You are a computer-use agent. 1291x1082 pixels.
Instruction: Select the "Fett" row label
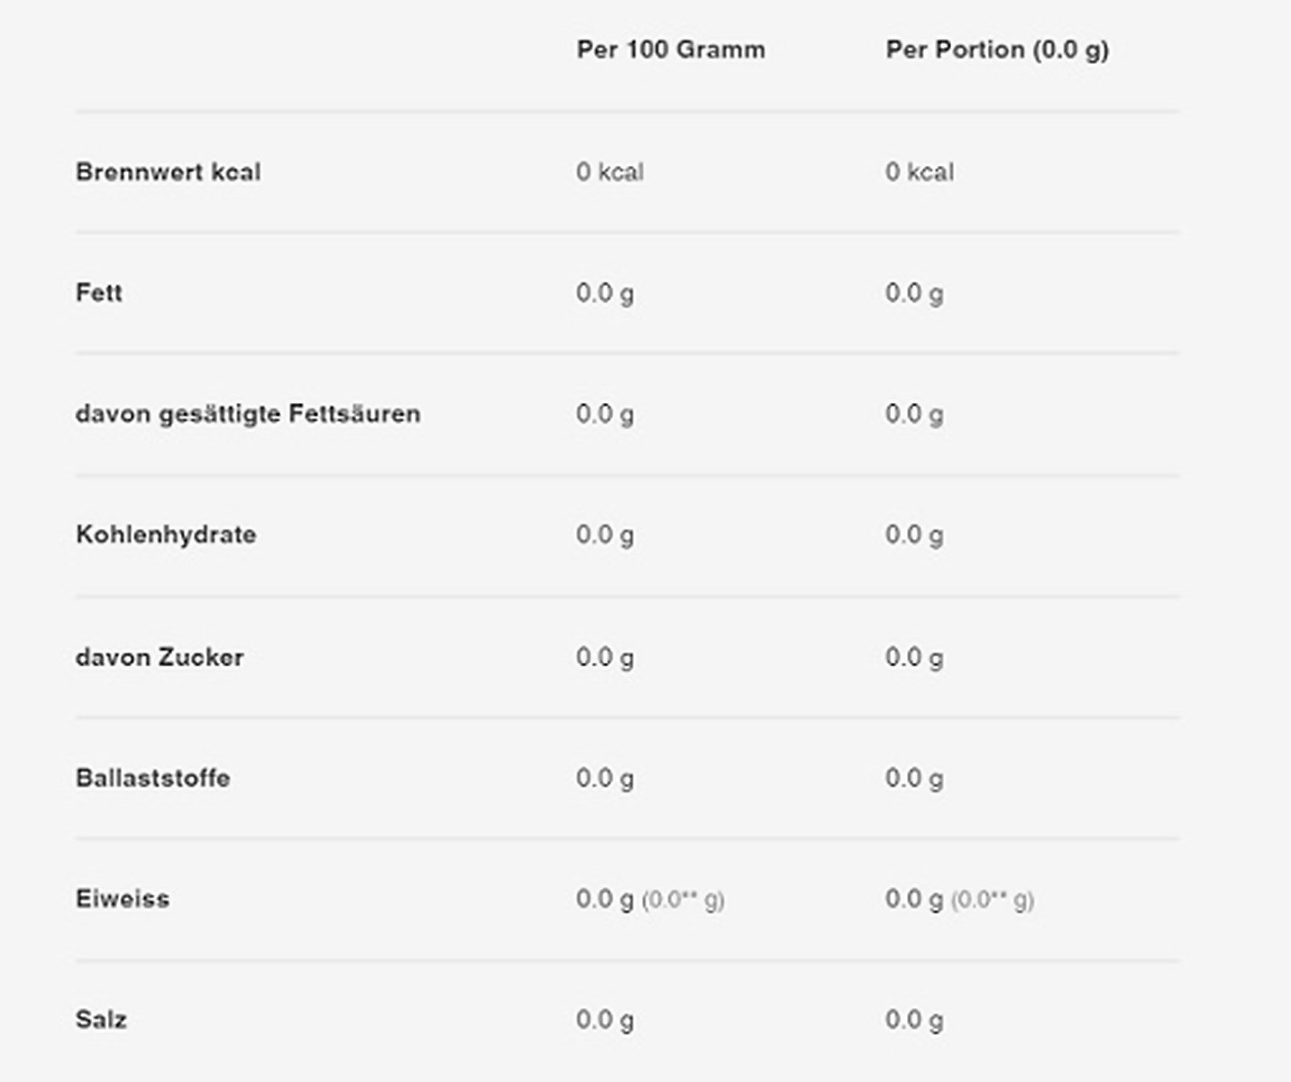click(99, 293)
